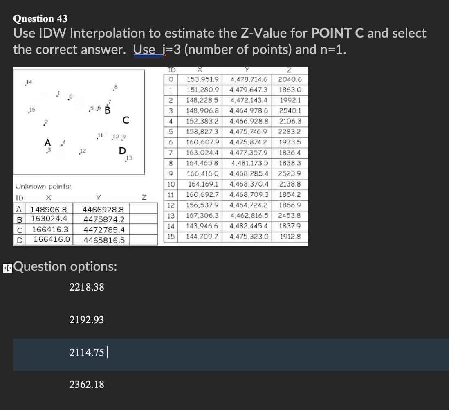The height and width of the screenshot is (410, 449).
Task: Click the label C on the map
Action: pyautogui.click(x=125, y=119)
